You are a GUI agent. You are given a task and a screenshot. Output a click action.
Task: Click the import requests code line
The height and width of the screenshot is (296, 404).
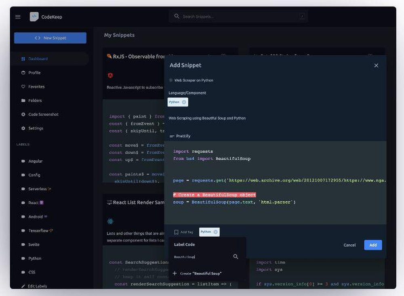(x=193, y=151)
